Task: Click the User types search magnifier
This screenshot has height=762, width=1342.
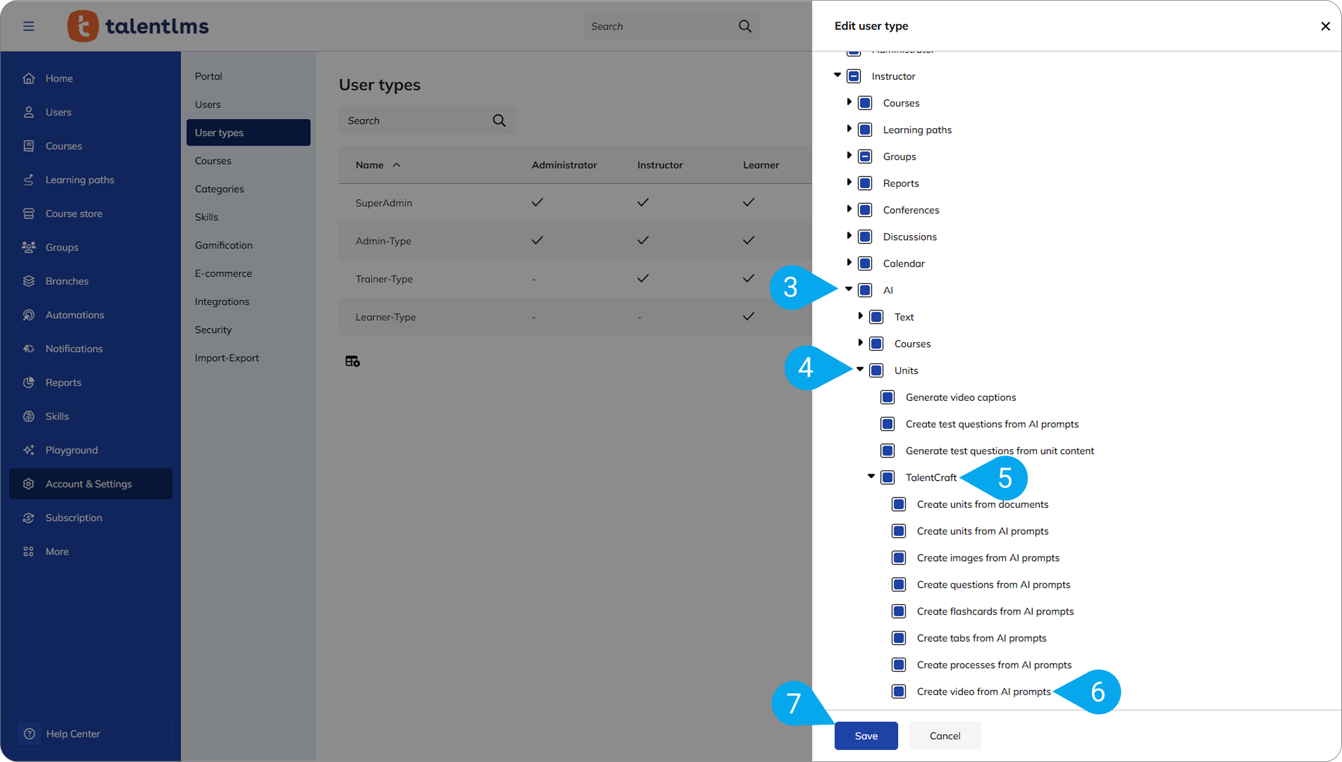Action: point(499,121)
